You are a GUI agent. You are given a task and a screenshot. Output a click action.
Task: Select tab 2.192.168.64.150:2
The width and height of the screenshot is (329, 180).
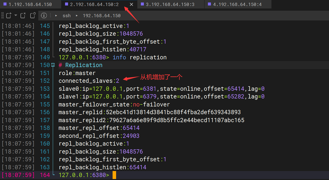pyautogui.click(x=95, y=4)
